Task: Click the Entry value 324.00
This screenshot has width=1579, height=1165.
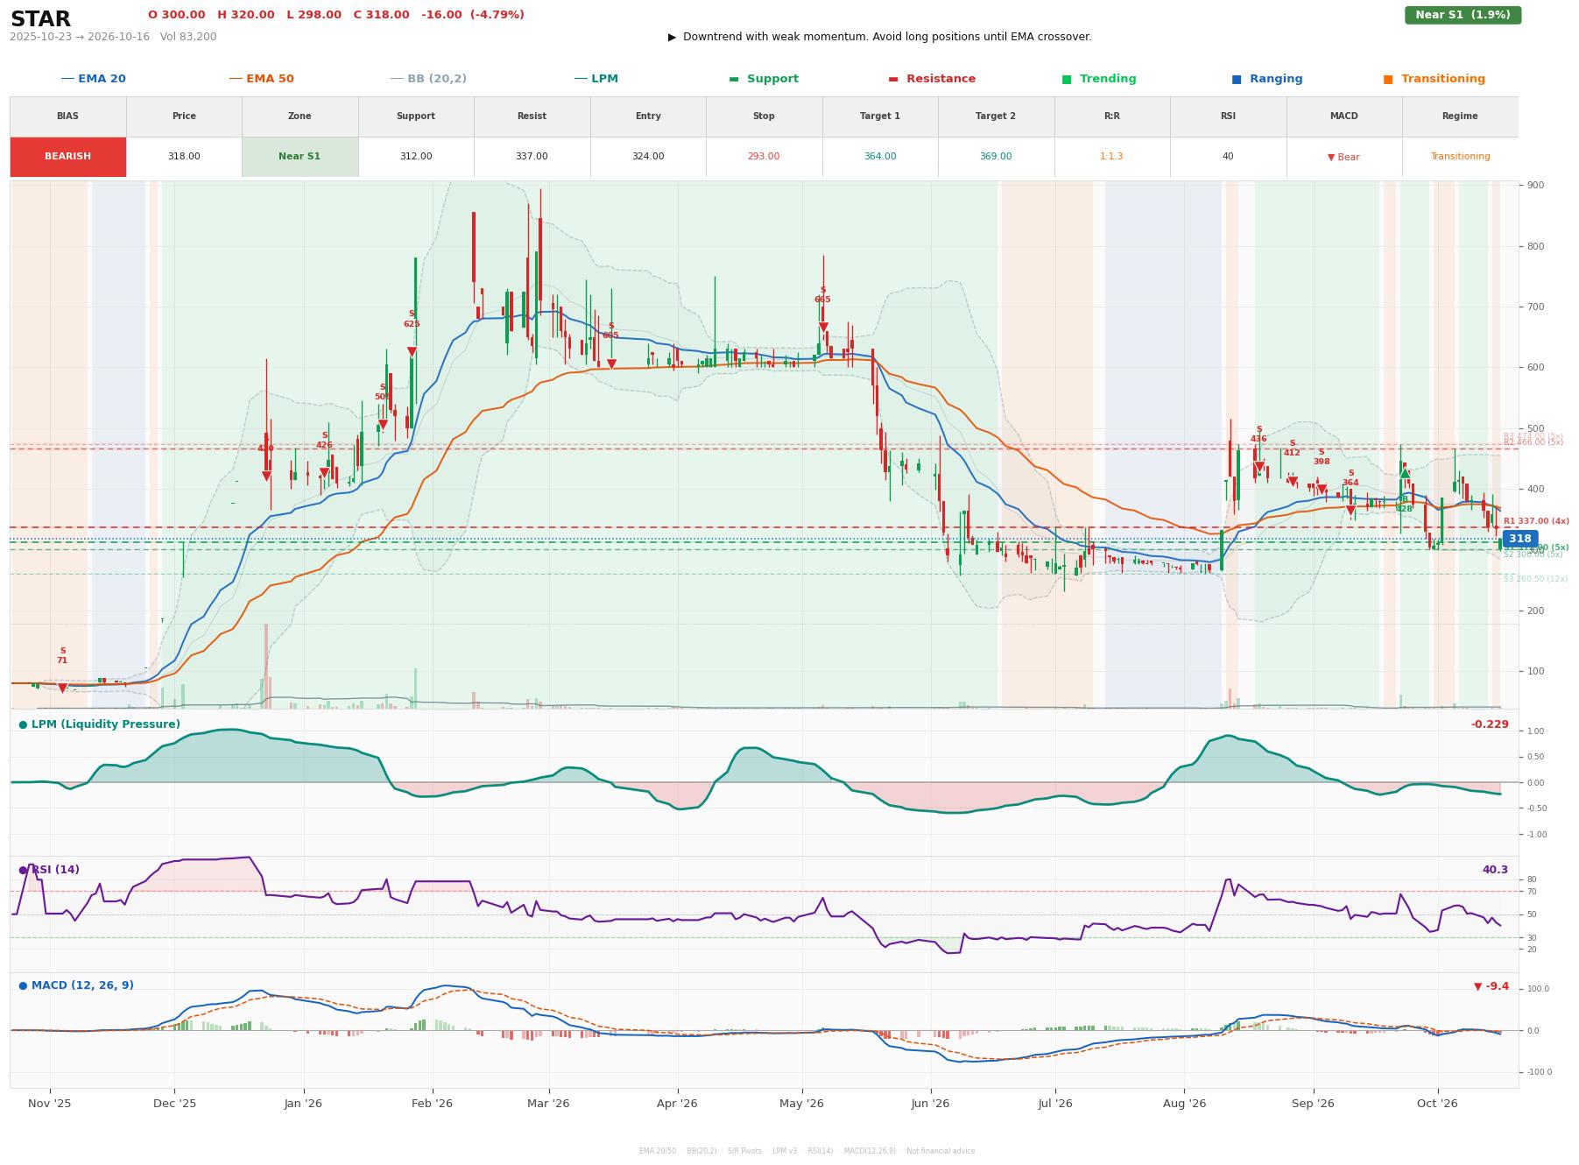Action: [648, 157]
